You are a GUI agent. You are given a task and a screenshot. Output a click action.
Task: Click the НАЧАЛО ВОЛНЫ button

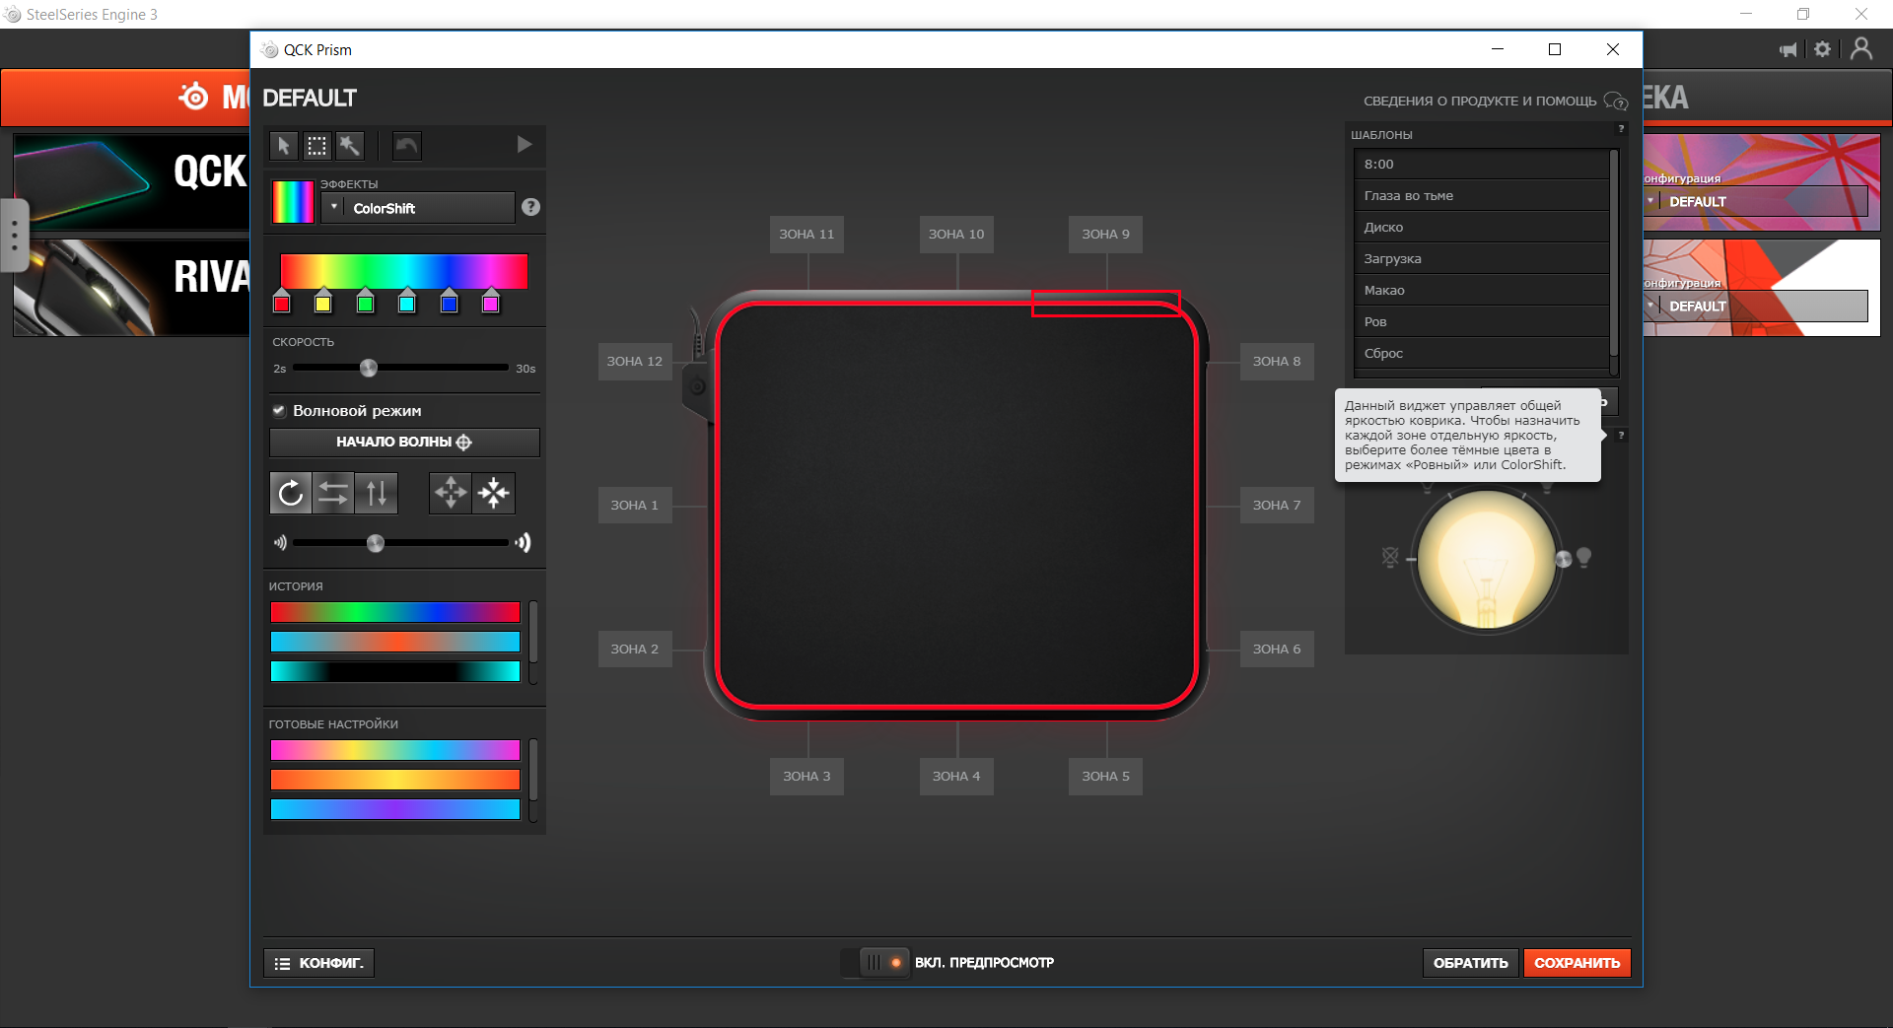404,442
